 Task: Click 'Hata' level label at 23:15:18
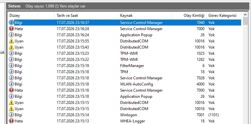click(19, 90)
